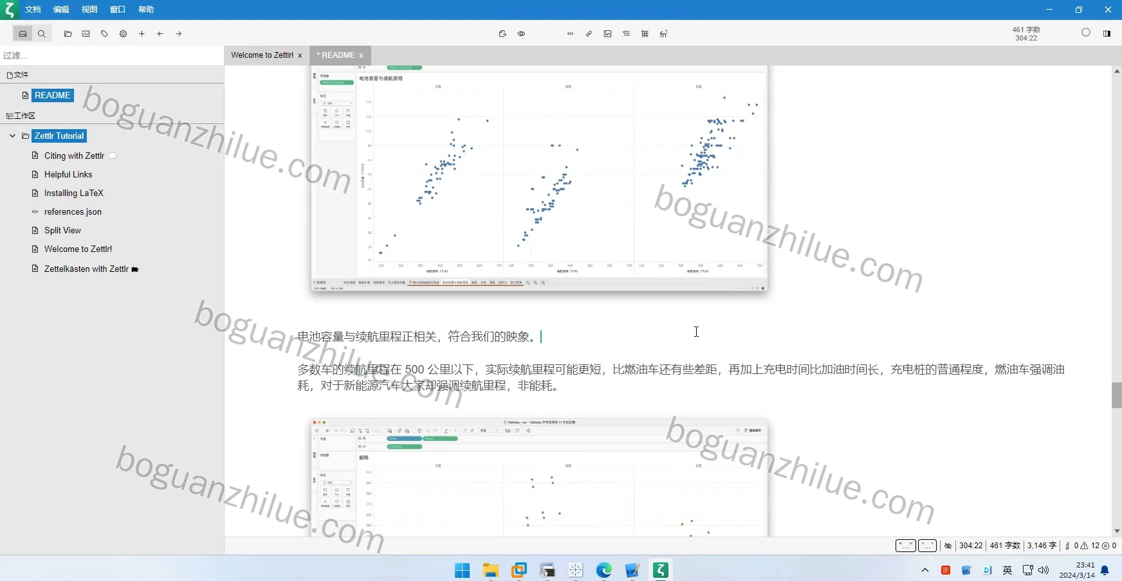Image resolution: width=1122 pixels, height=581 pixels.
Task: Select README in the files list
Action: [52, 95]
